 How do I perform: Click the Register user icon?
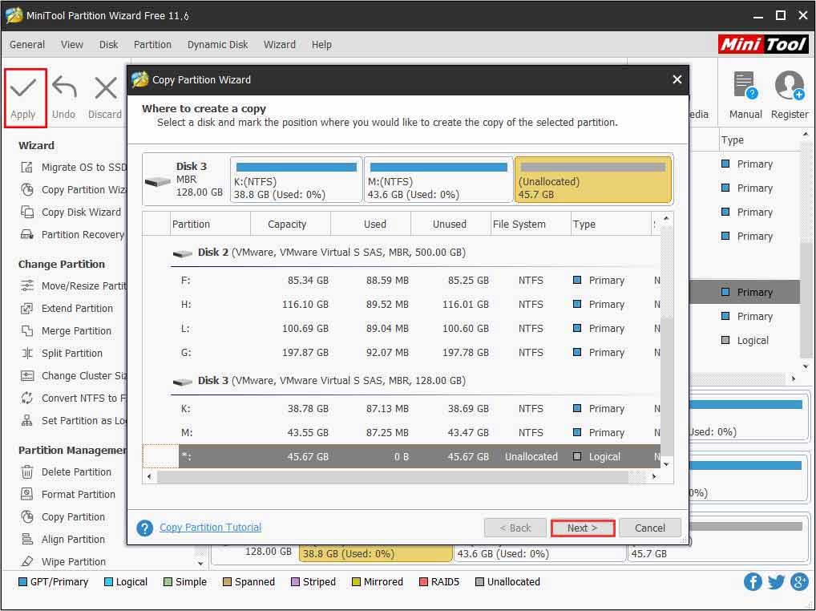pyautogui.click(x=790, y=87)
